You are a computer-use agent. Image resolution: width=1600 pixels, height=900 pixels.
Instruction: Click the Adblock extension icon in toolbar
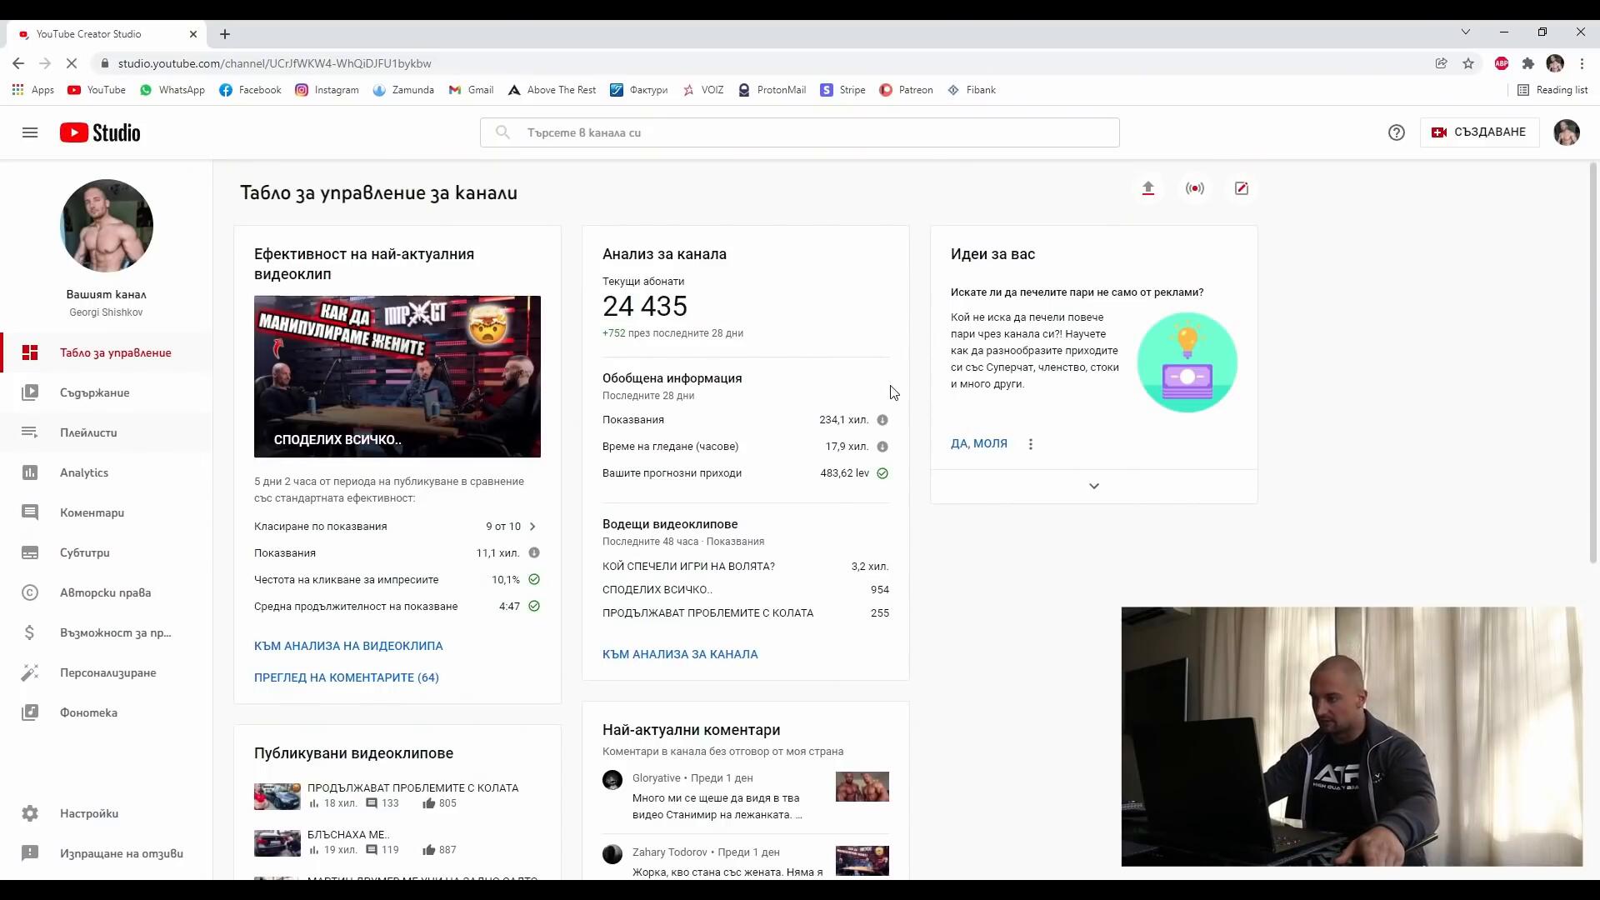click(1502, 63)
